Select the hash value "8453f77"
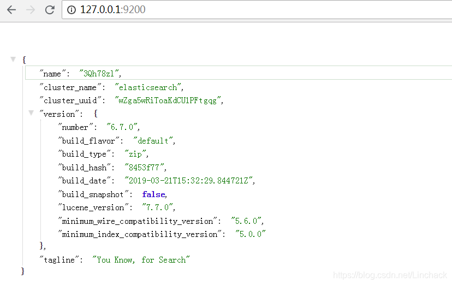 (x=144, y=168)
